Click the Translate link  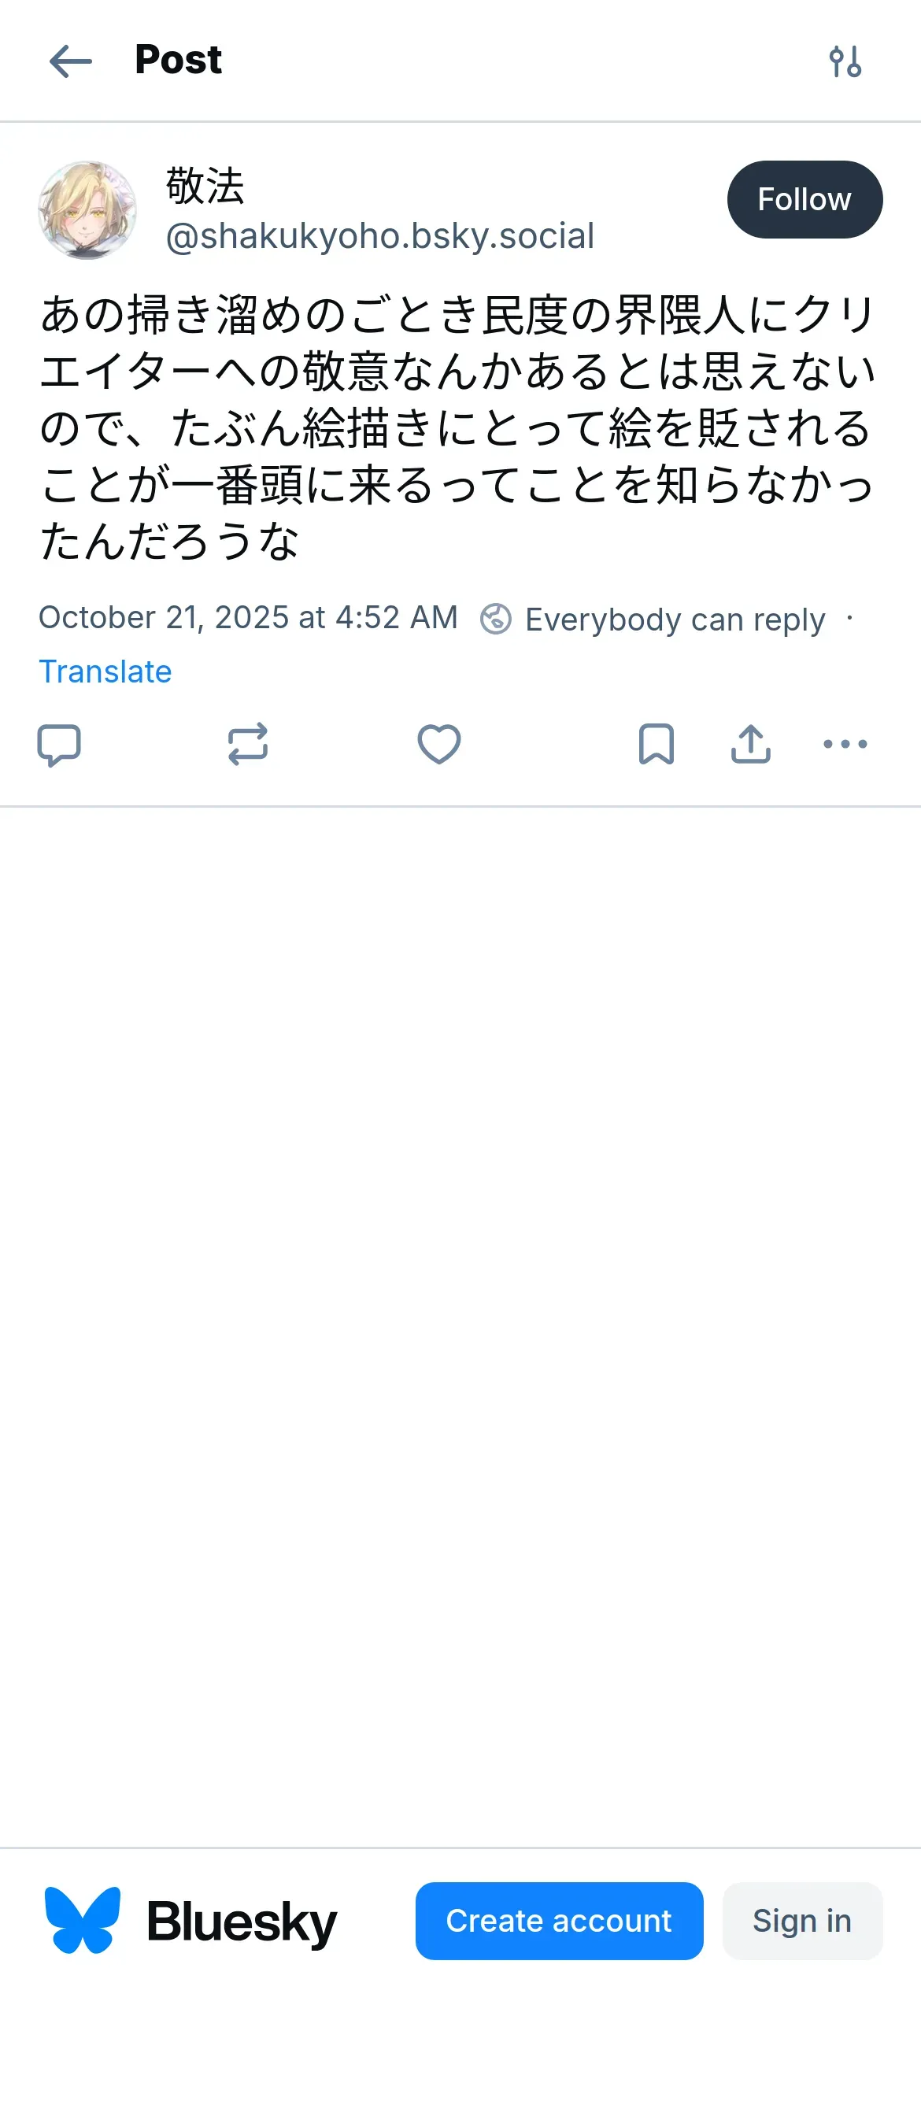coord(105,671)
